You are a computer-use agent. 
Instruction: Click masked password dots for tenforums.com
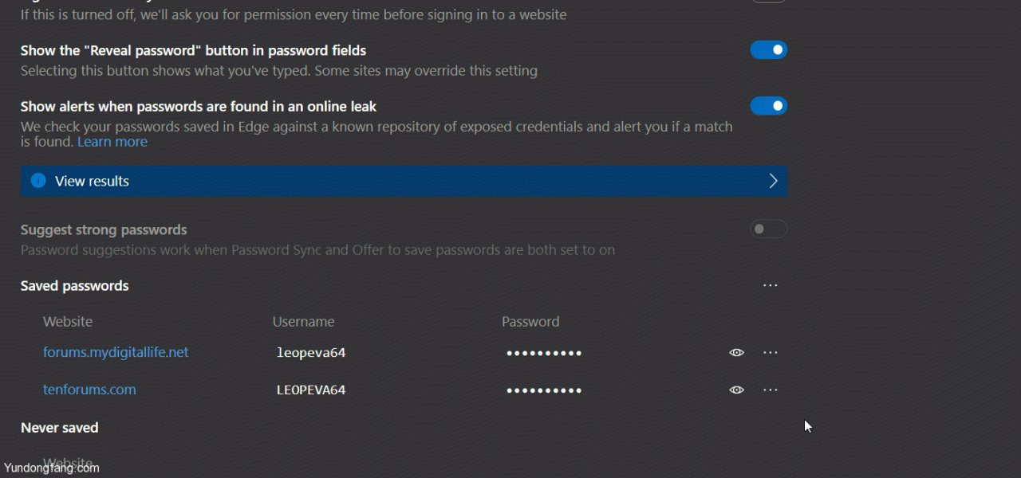coord(544,390)
